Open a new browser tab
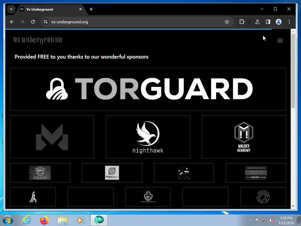 [91, 9]
